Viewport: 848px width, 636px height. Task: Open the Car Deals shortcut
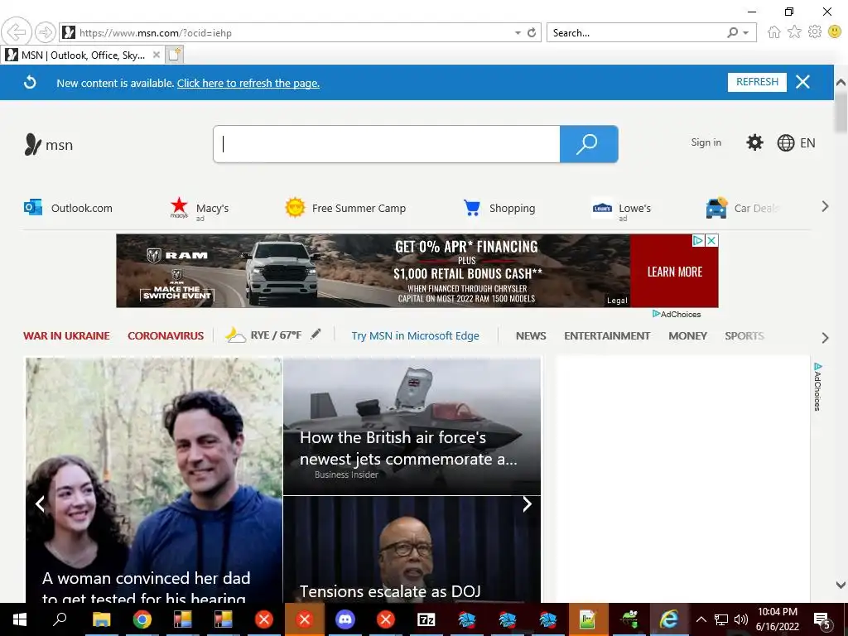[x=742, y=208]
